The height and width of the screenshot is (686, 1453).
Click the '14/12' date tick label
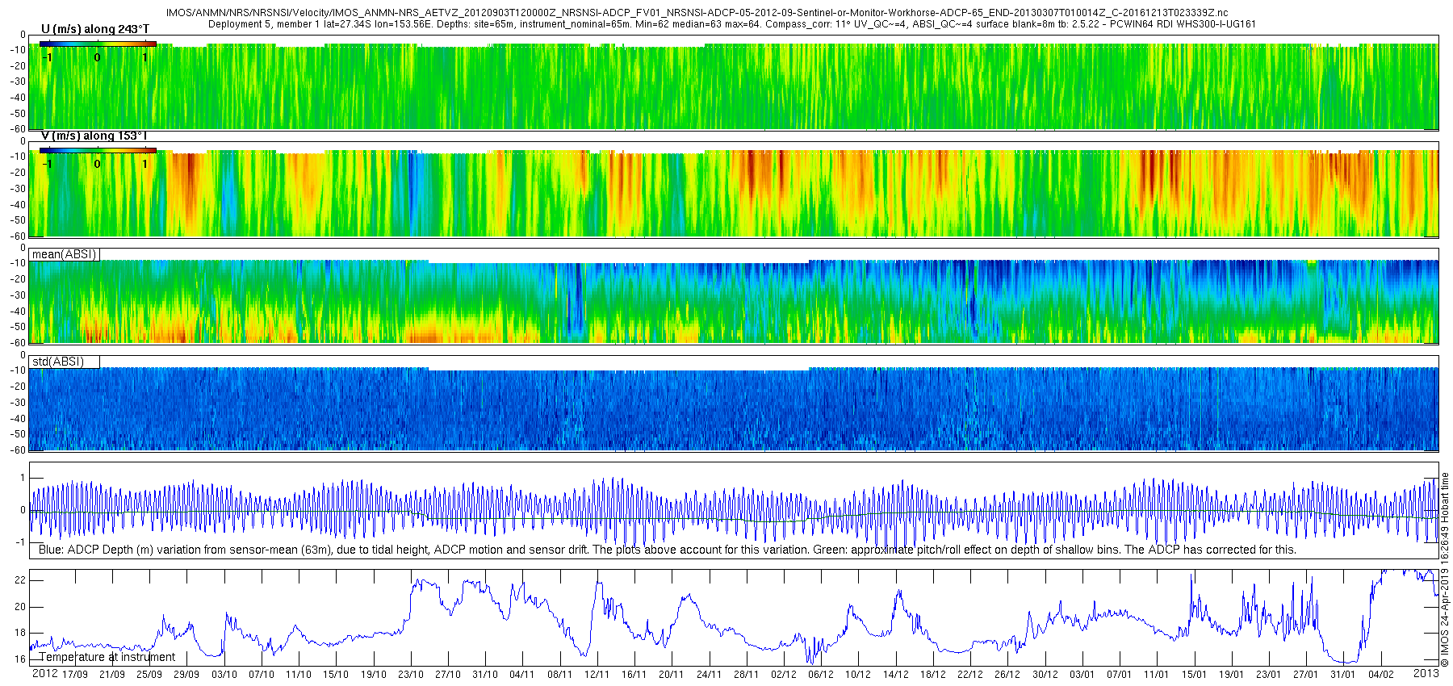tap(896, 675)
